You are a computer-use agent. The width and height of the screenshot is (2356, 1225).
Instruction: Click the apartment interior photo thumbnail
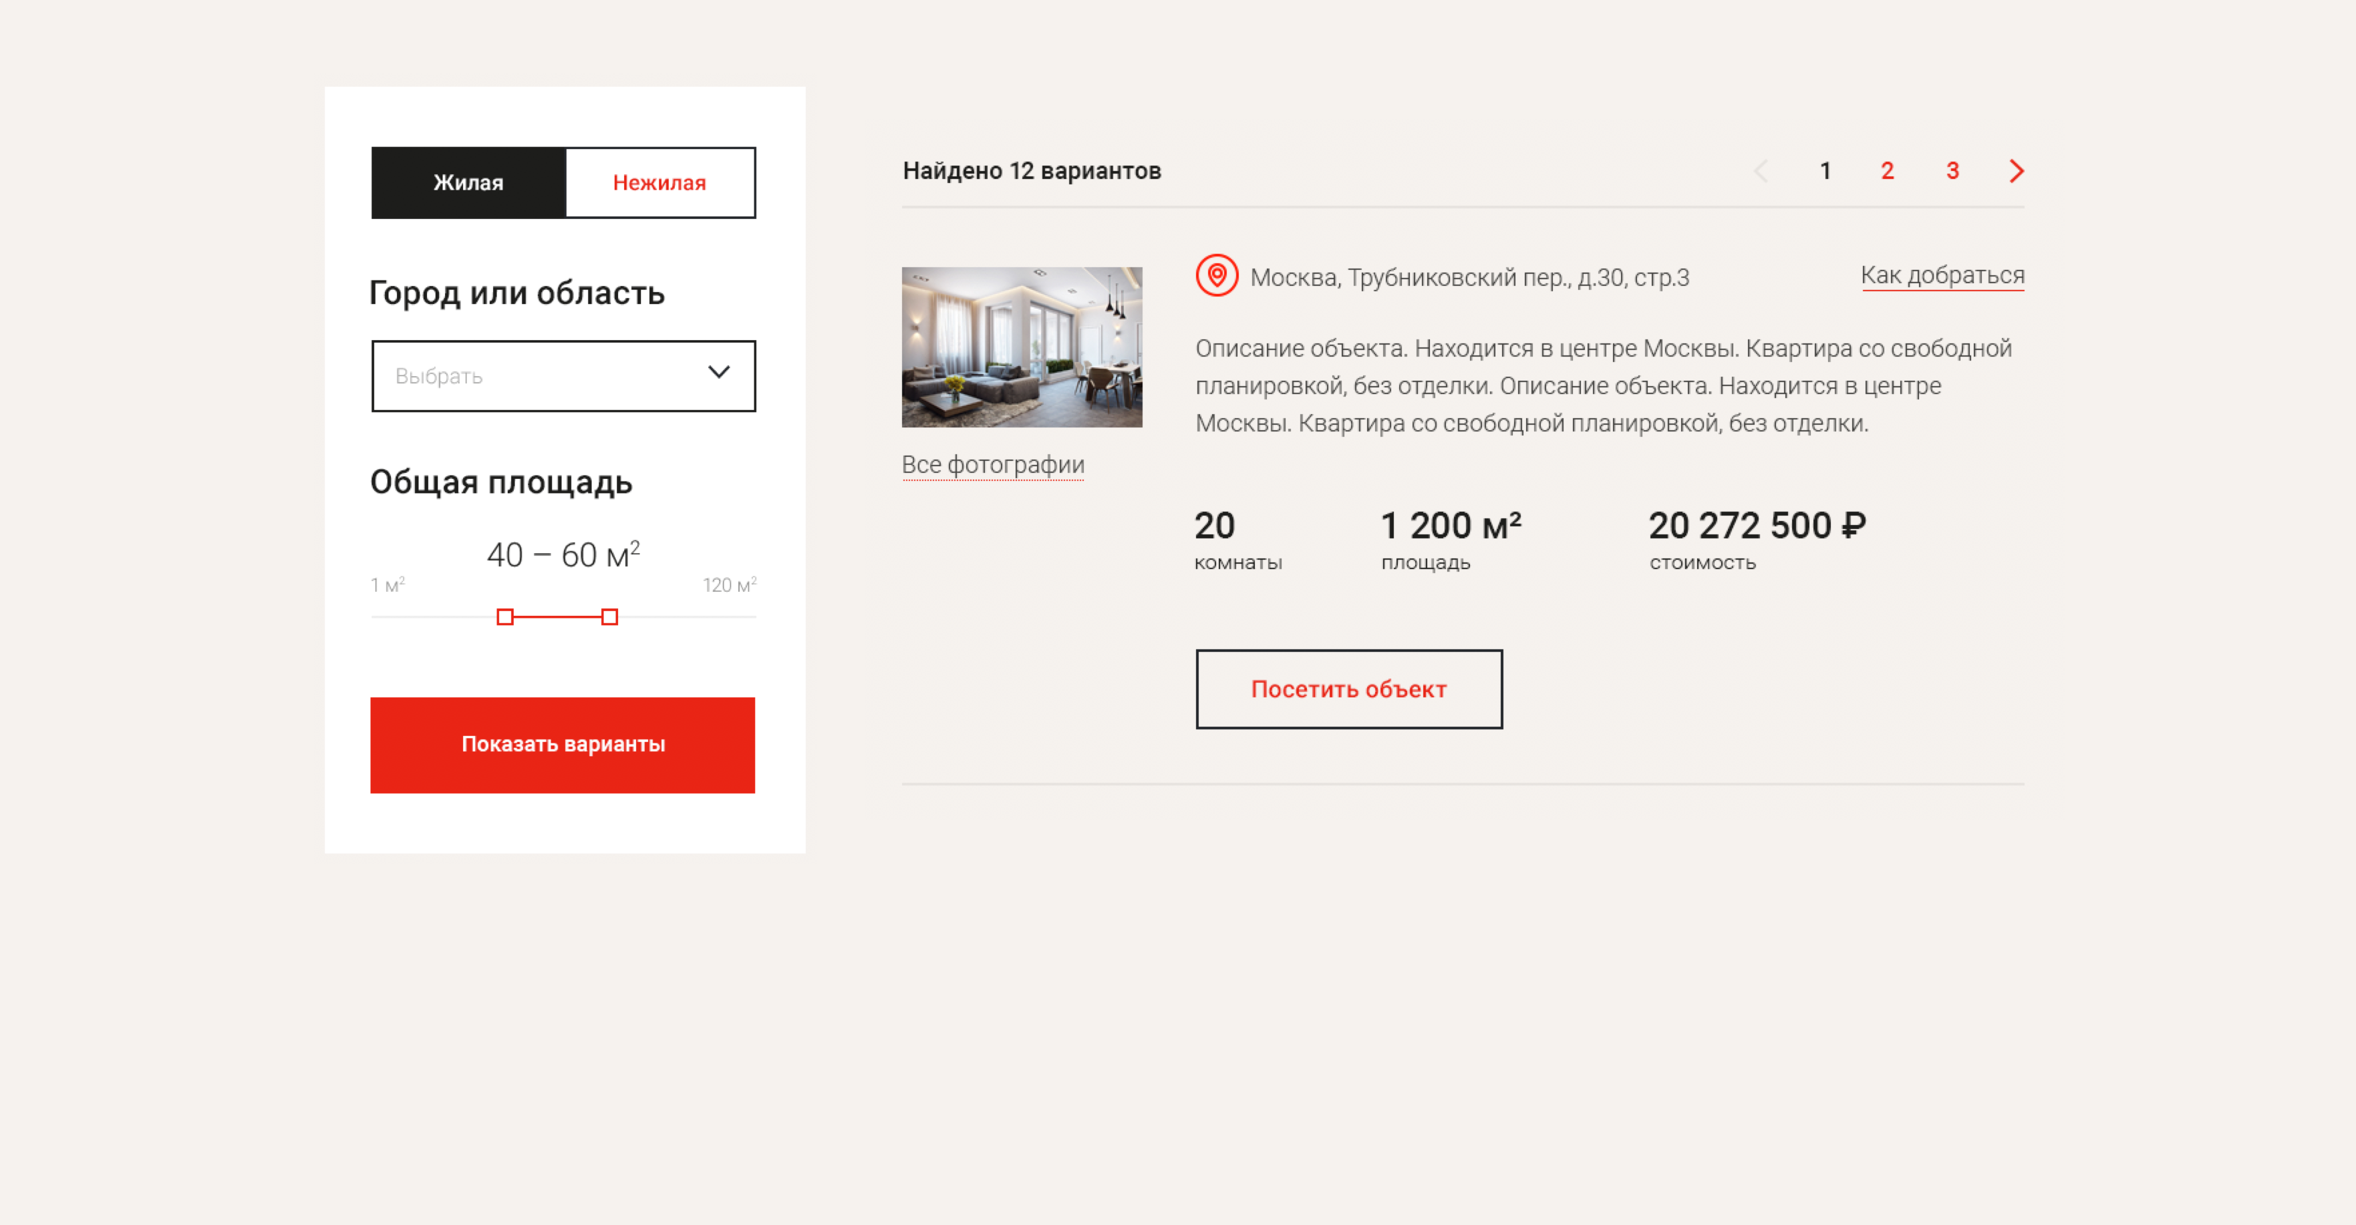(x=1022, y=347)
